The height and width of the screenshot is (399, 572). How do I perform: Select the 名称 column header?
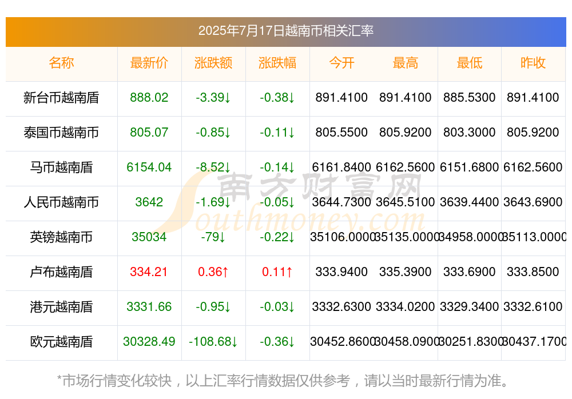point(61,63)
